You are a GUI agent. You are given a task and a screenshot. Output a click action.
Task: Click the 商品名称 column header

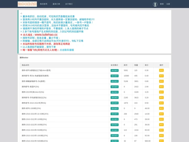tap(25, 65)
